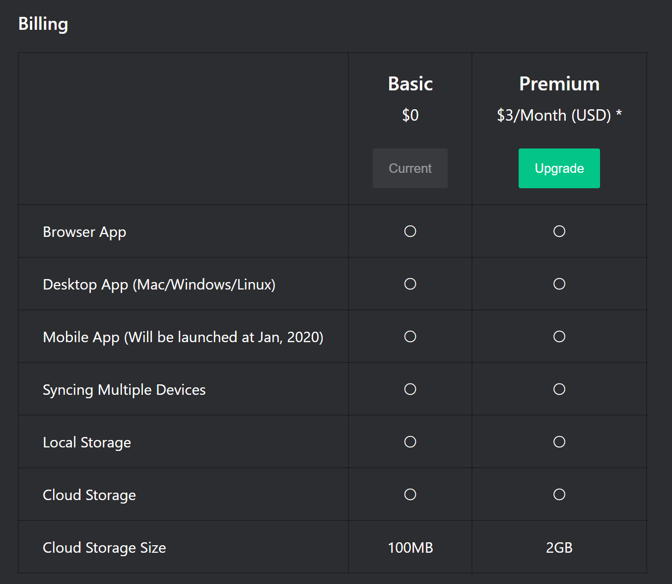
Task: Select the Basic circle for Syncing Multiple Devices
Action: point(410,389)
